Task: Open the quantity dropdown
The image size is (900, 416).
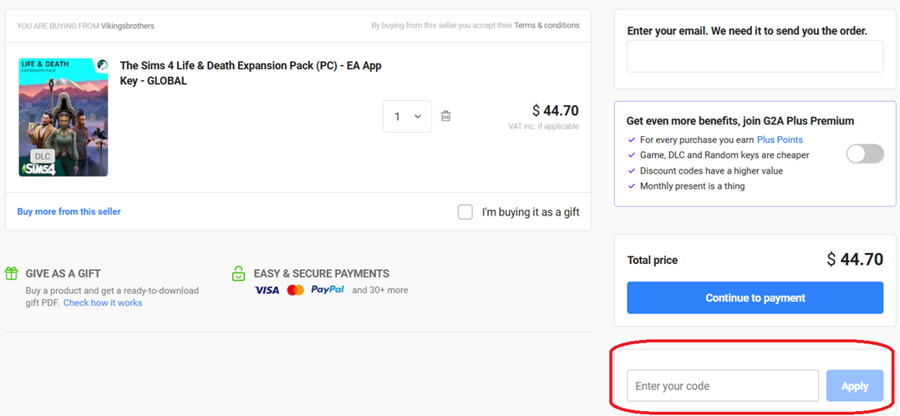Action: tap(407, 116)
